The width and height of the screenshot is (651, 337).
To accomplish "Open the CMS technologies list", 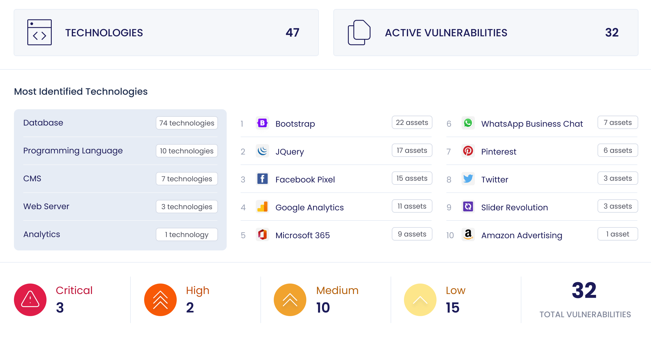I will (x=120, y=178).
